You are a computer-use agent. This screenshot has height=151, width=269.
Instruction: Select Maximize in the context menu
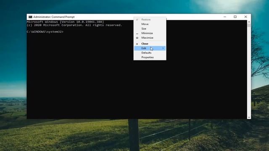(x=150, y=38)
